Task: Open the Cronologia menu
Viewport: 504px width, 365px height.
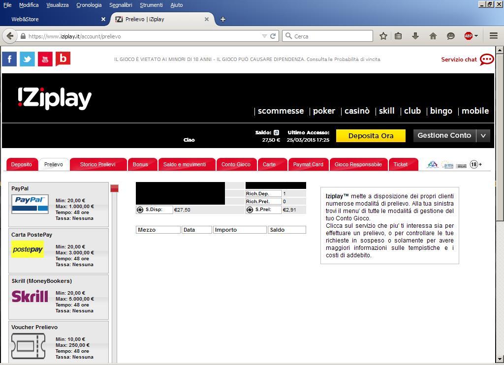Action: (x=89, y=5)
